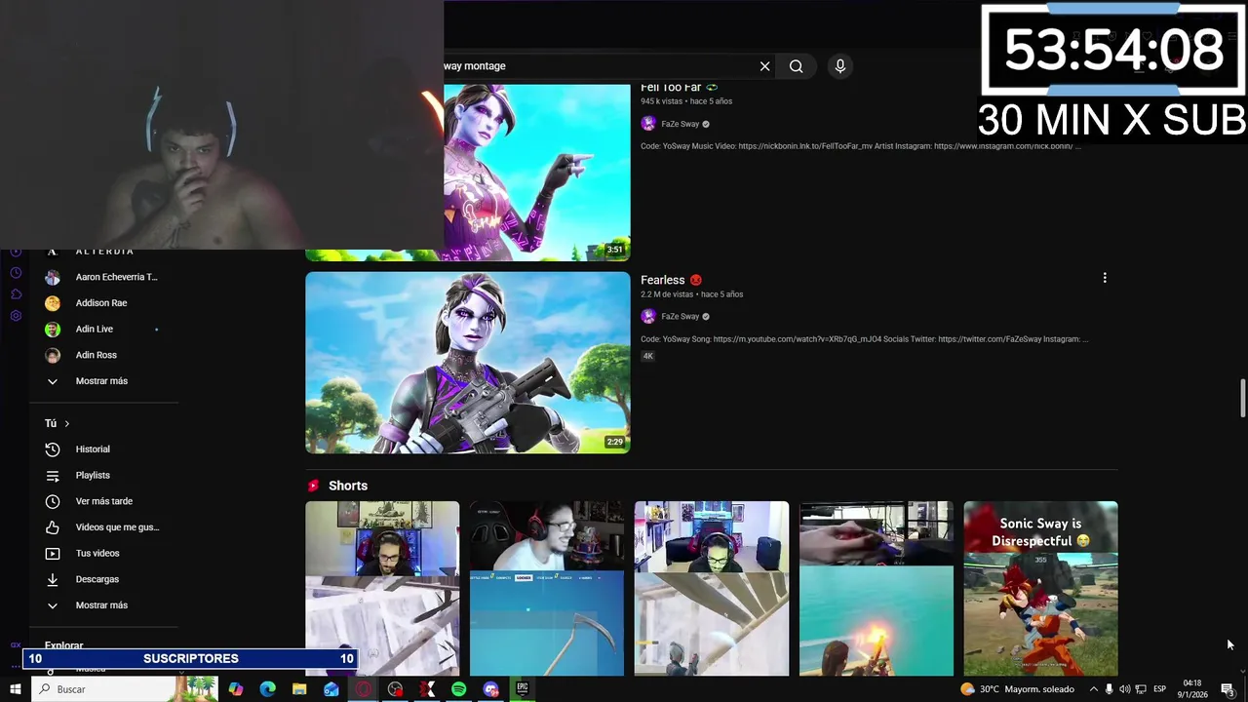1248x702 pixels.
Task: Click FaZe Sway avatar next to Fell Too Far
Action: tap(648, 124)
